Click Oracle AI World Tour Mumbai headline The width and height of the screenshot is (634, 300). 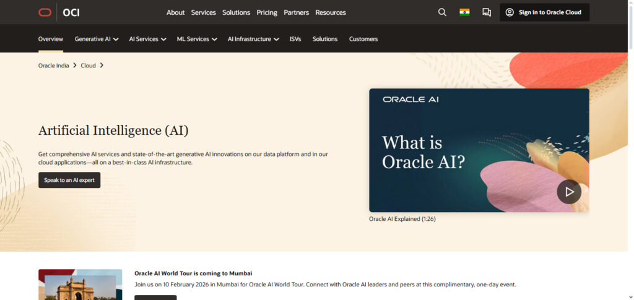click(x=193, y=273)
